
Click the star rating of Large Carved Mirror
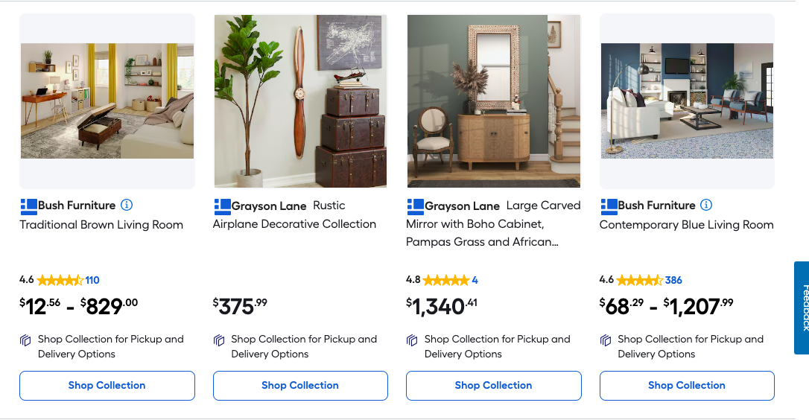click(x=446, y=281)
